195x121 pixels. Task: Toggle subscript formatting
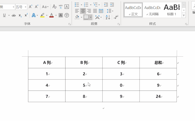pyautogui.click(x=20, y=16)
